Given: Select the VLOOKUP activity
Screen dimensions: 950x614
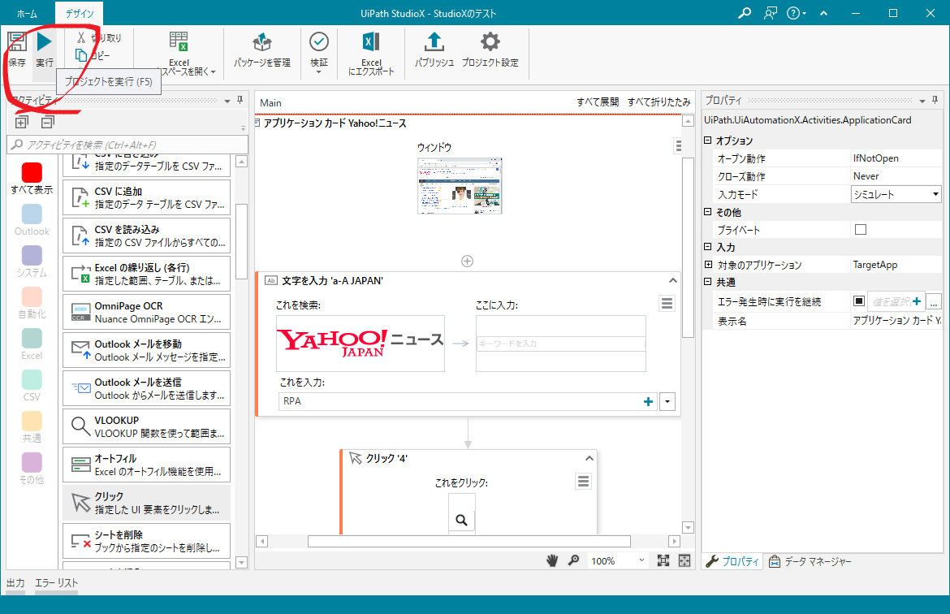Looking at the screenshot, I should pyautogui.click(x=147, y=426).
